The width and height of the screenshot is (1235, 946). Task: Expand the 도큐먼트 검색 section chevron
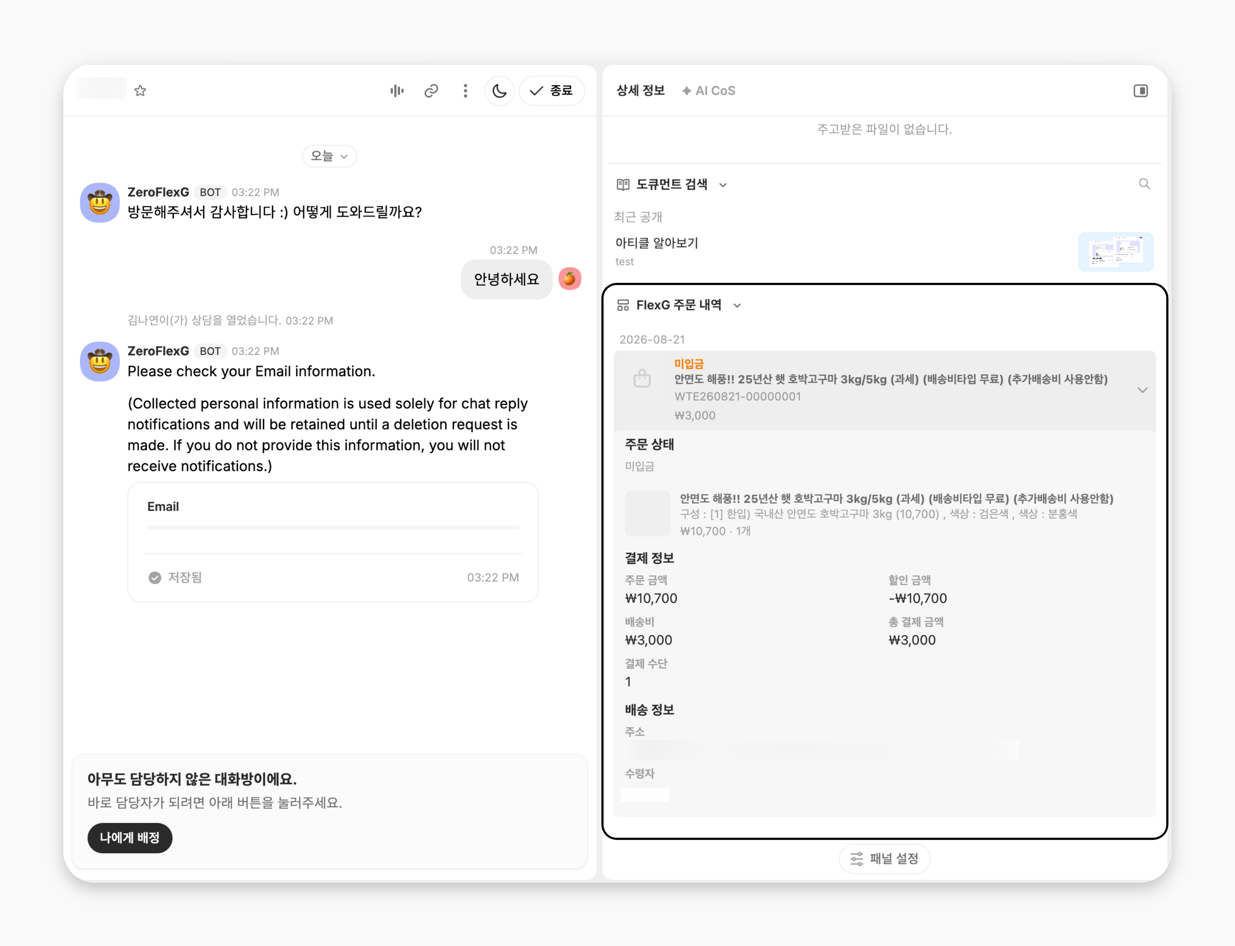click(723, 185)
